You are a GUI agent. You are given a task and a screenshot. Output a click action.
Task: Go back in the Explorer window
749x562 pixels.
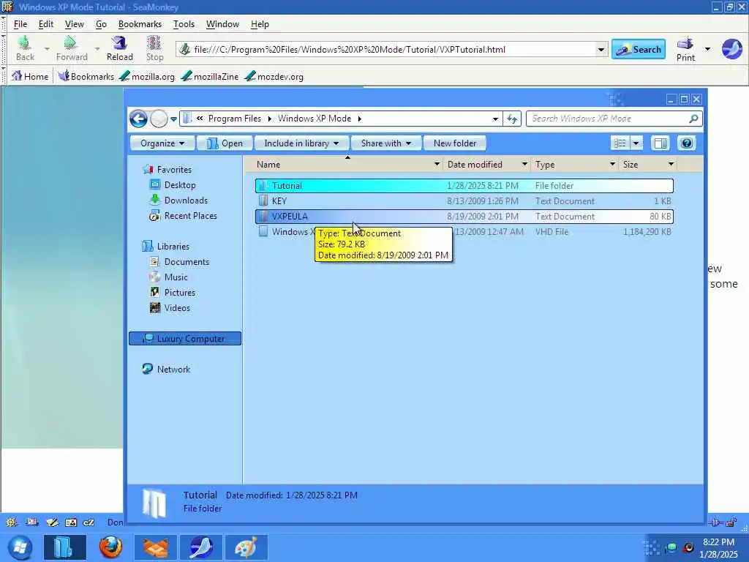pyautogui.click(x=138, y=119)
